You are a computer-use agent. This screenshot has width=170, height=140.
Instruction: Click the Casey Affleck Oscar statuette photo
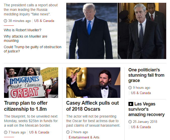coord(93,82)
